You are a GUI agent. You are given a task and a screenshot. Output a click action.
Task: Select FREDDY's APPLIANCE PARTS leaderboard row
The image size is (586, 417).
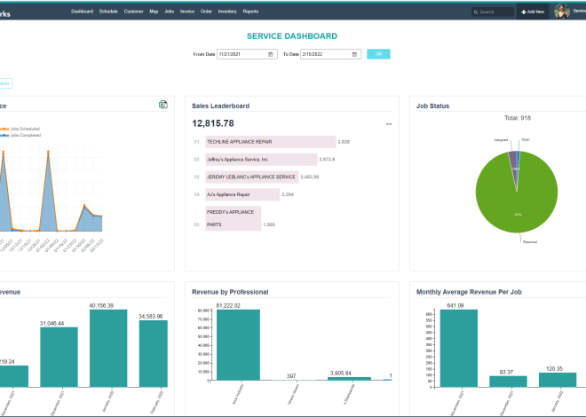coord(234,218)
